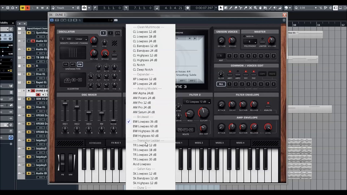Open the KEYBOARD tab
Viewport: 347px width, 195px height.
[95, 143]
